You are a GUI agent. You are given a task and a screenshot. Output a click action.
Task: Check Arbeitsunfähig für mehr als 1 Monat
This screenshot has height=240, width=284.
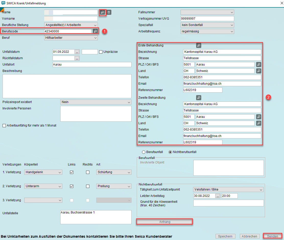(4, 126)
